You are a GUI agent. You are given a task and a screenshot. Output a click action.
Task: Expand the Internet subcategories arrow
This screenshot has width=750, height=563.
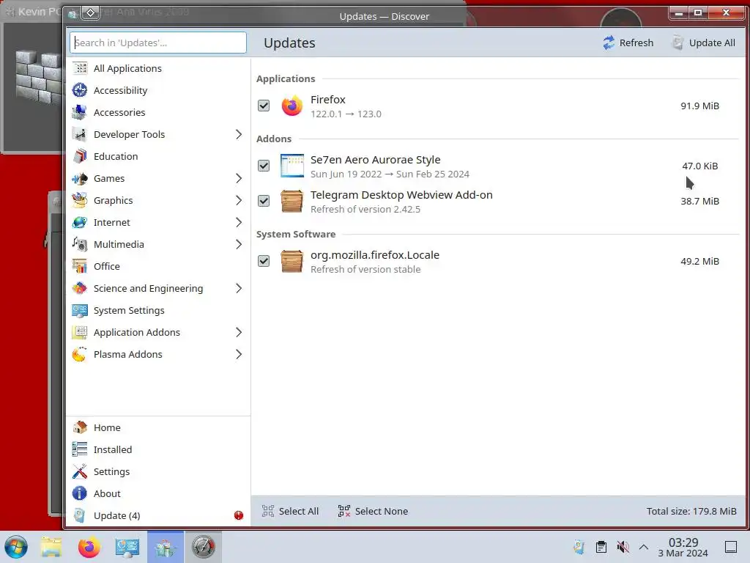click(x=239, y=223)
